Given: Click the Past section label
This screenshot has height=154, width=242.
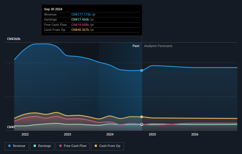Looking at the screenshot, I should pos(136,46).
